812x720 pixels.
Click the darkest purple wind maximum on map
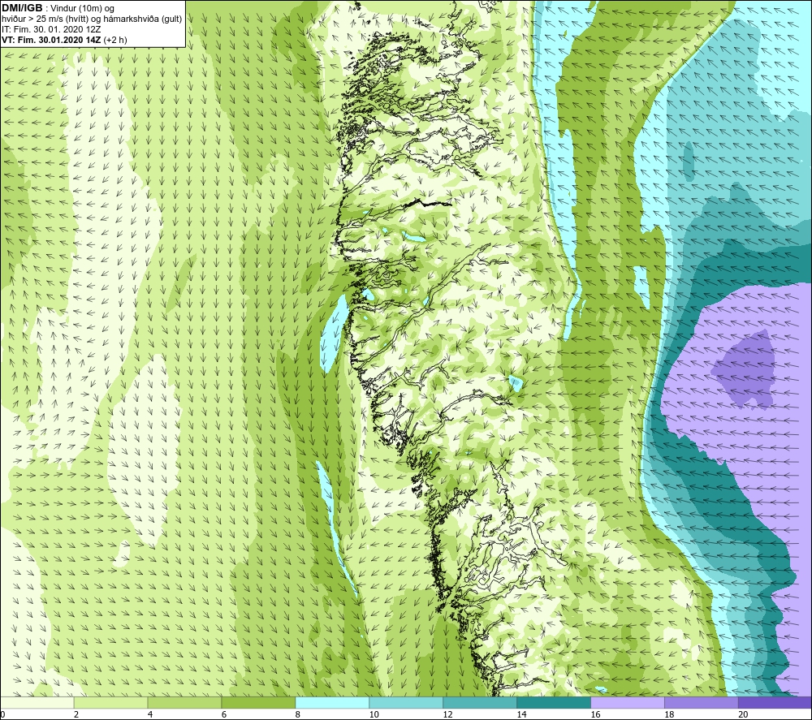click(745, 369)
